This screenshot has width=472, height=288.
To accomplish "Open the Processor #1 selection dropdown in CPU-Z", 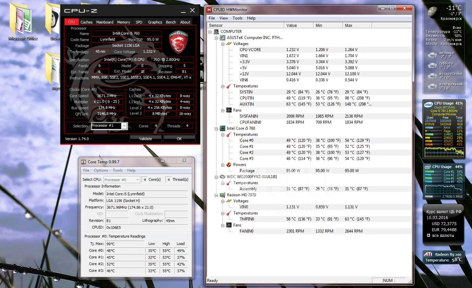I will click(x=124, y=126).
